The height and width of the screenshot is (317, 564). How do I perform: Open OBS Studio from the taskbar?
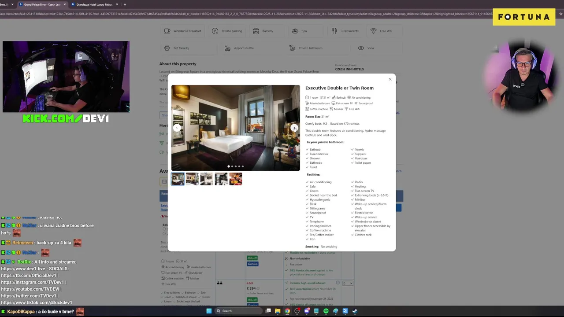coord(297,311)
